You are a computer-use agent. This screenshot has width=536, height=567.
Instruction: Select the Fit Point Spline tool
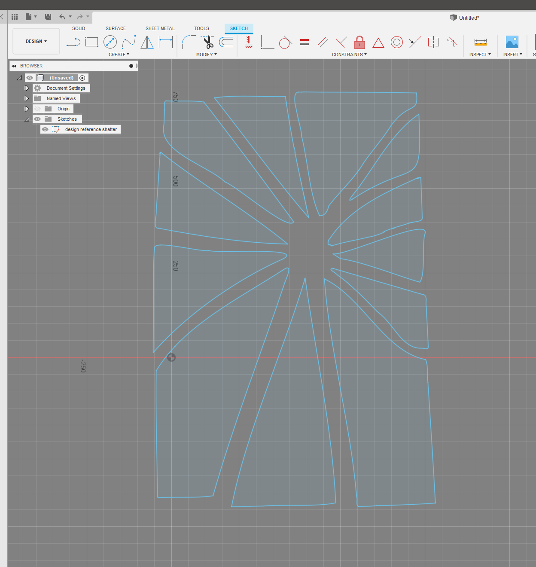click(x=128, y=42)
